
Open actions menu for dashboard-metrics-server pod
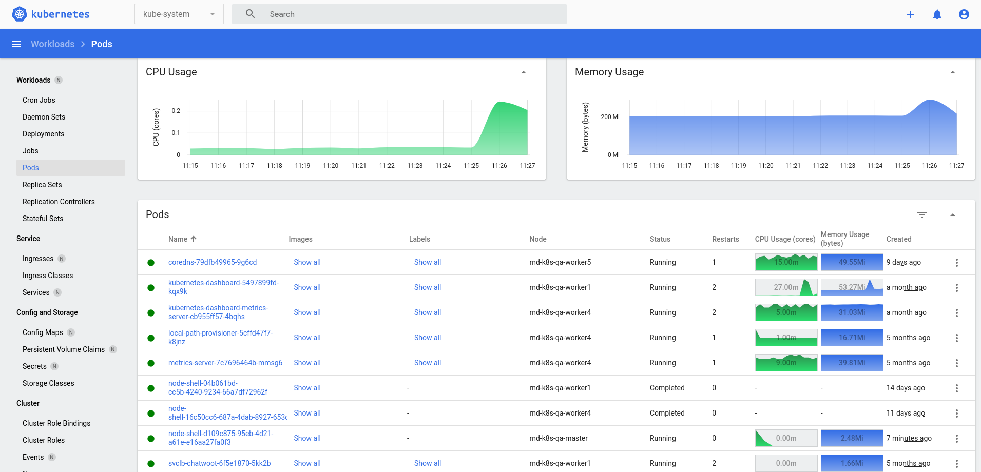click(957, 313)
